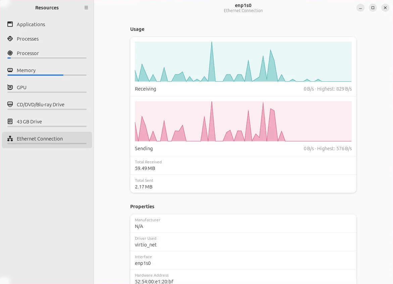Click the Highest: 576 B/s sending text

click(334, 149)
